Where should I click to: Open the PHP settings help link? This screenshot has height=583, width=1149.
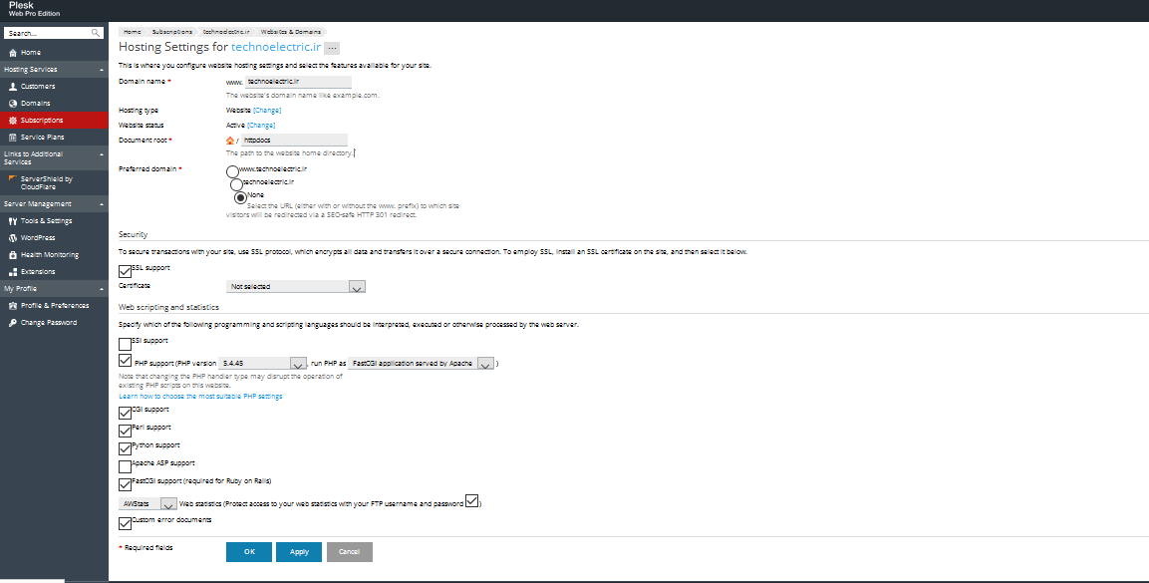coord(200,397)
